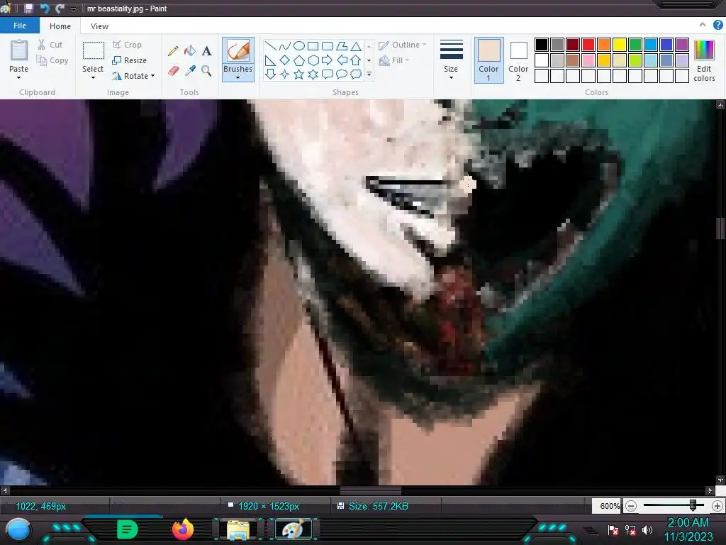Screen dimensions: 726x545
Task: Choose the Polygon shape
Action: coord(342,46)
